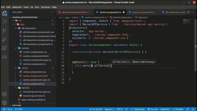Viewport: 197px width, 111px height.
Task: Change the Spaces: 2 indentation setting
Action: pyautogui.click(x=109, y=109)
